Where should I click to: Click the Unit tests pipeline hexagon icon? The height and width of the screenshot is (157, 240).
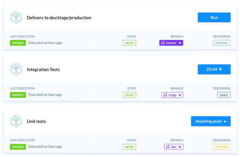tap(16, 121)
